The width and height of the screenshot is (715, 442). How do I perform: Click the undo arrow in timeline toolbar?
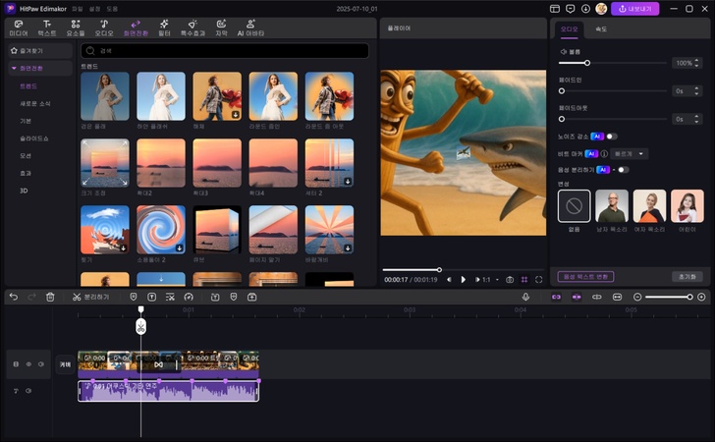14,297
